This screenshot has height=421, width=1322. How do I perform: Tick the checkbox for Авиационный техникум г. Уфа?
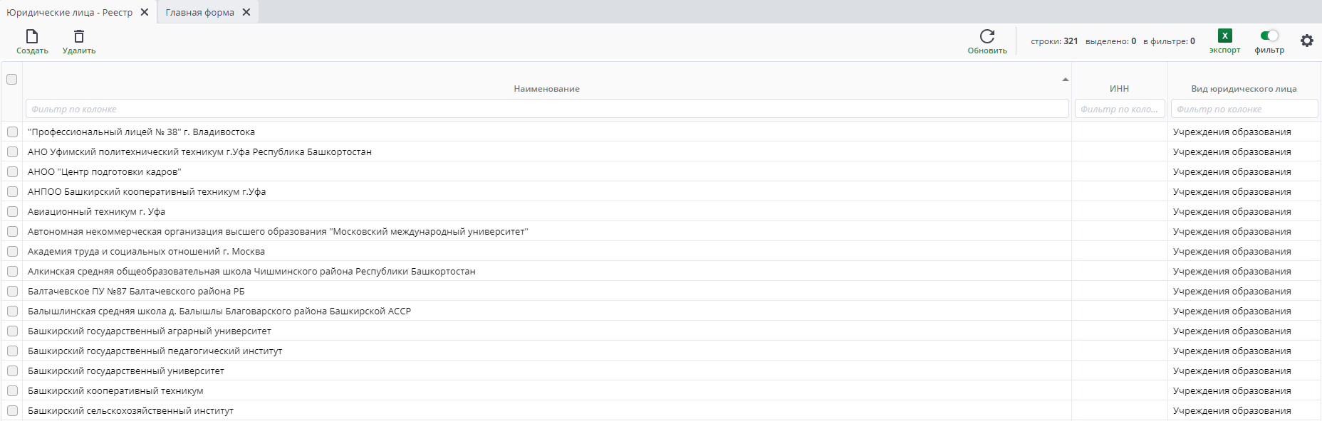12,211
